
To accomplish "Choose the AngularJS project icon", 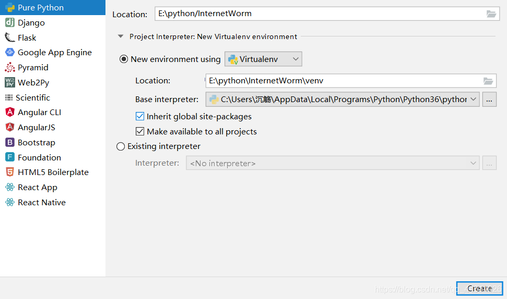I will click(10, 127).
